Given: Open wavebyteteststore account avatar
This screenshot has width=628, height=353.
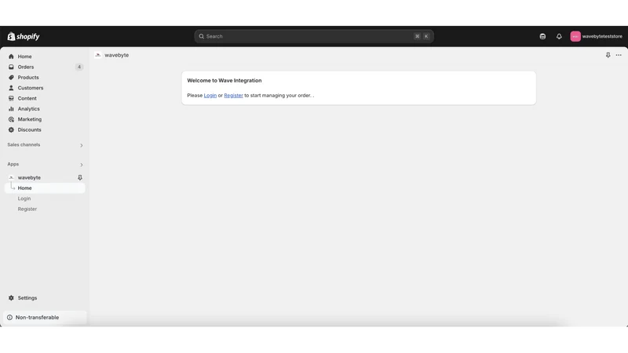Looking at the screenshot, I should 575,36.
